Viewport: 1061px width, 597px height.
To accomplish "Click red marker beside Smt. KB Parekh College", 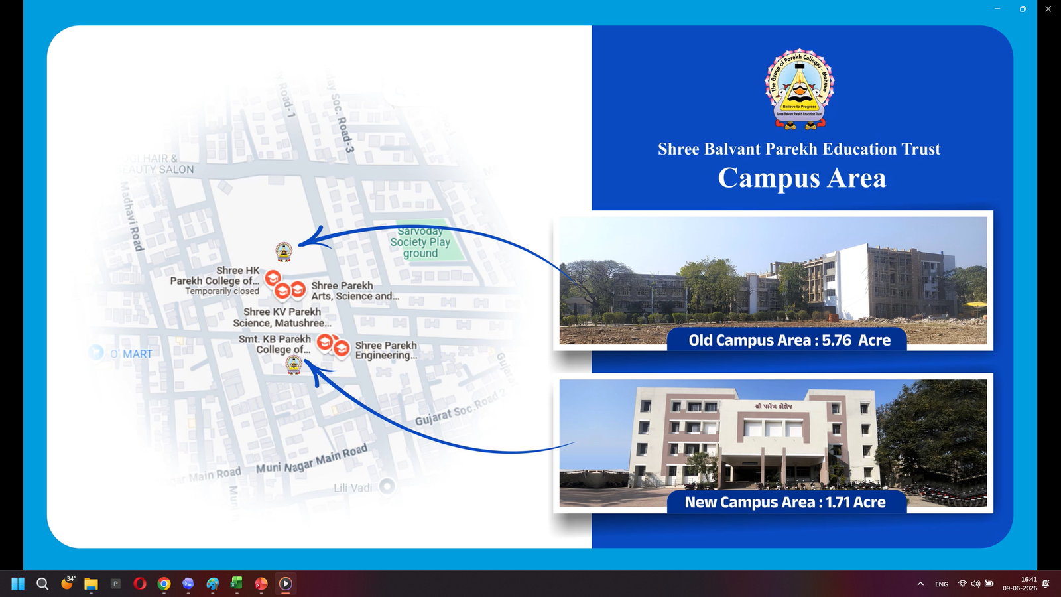I will 324,342.
